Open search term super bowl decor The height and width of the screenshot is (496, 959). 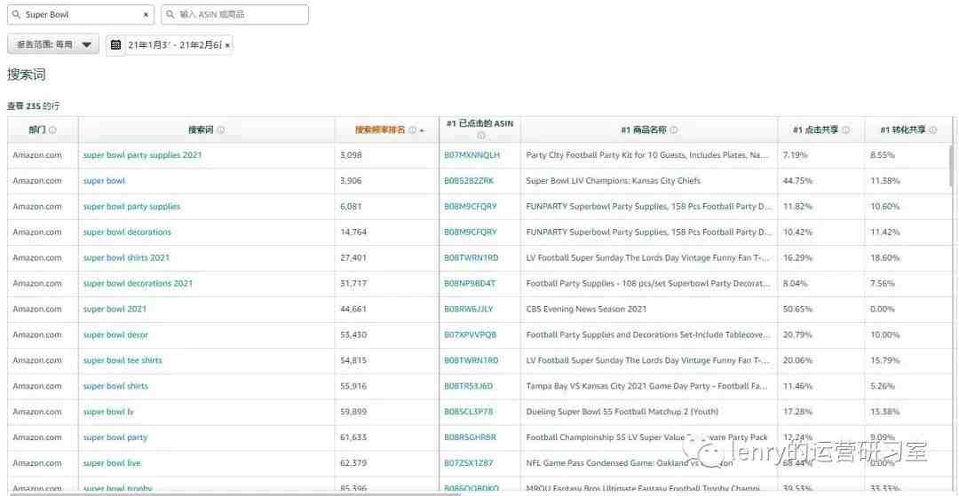tap(115, 335)
